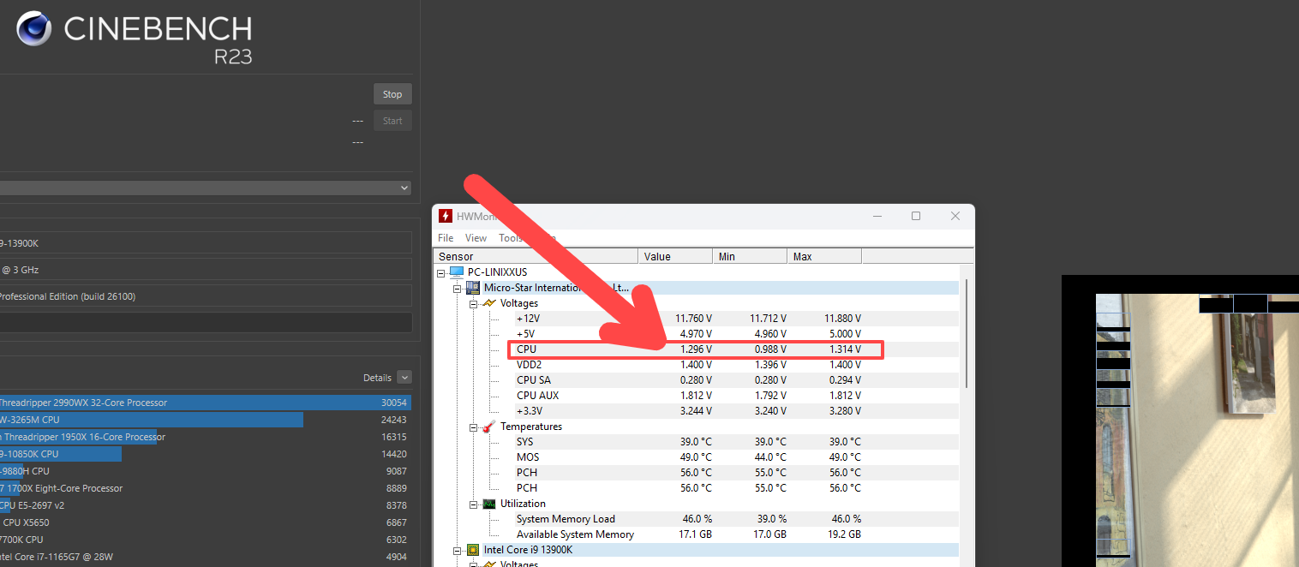This screenshot has height=567, width=1299.
Task: Select the i7-1165G7 @ 28W ranking entry
Action: [206, 557]
